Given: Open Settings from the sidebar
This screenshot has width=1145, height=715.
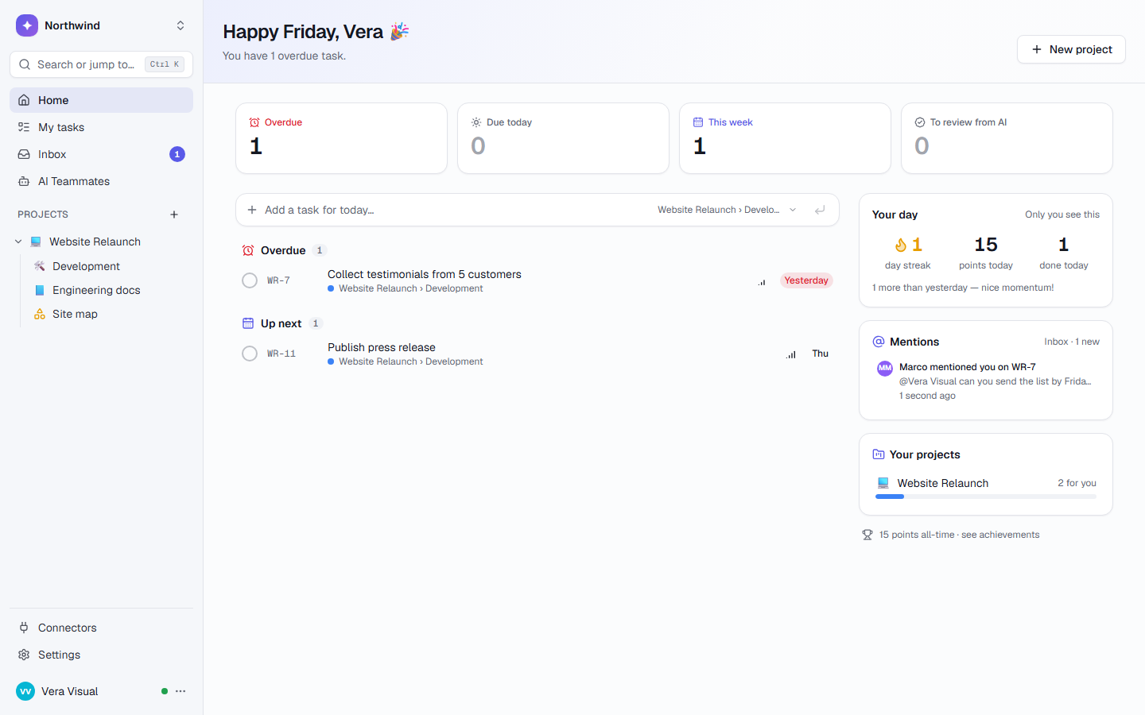Looking at the screenshot, I should 101,655.
